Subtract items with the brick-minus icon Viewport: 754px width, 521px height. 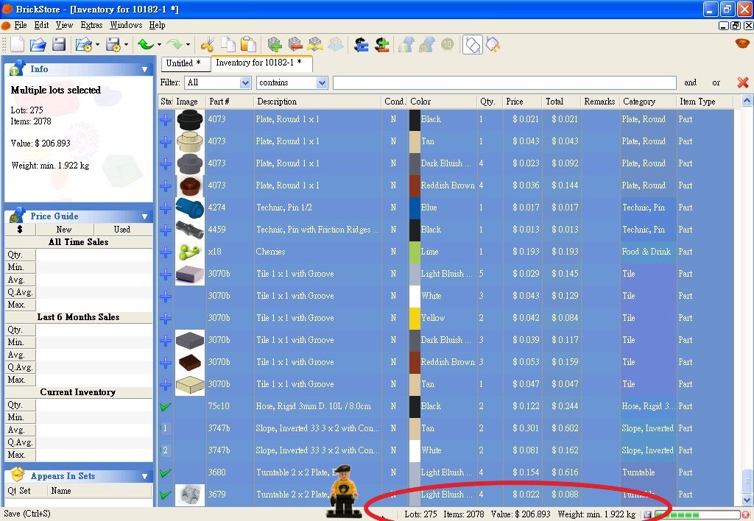coord(295,45)
